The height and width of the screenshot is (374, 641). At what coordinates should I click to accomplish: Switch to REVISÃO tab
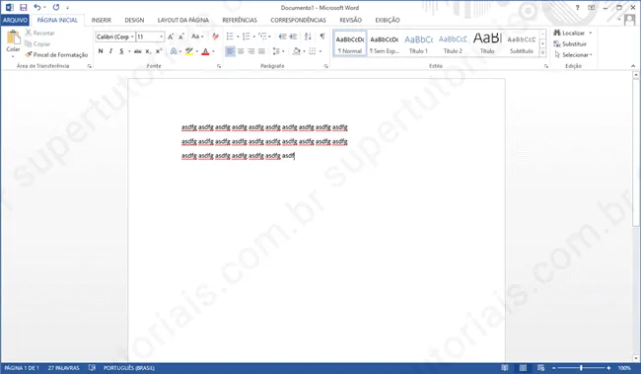coord(350,20)
